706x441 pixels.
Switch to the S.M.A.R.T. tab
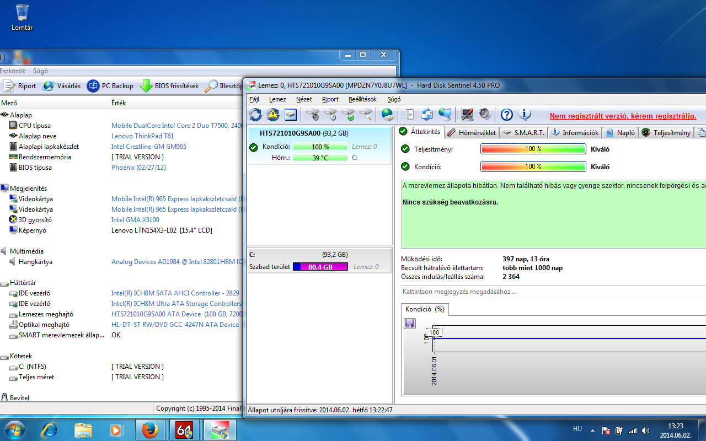tap(524, 132)
